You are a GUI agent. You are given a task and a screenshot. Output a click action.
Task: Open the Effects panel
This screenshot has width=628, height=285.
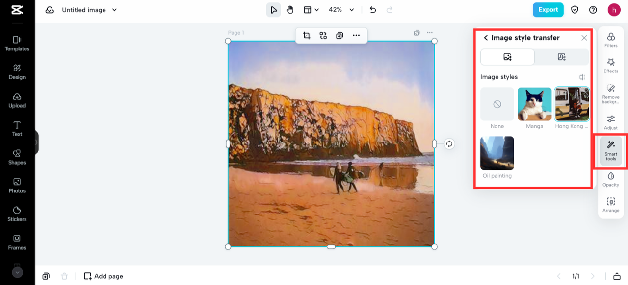coord(611,66)
